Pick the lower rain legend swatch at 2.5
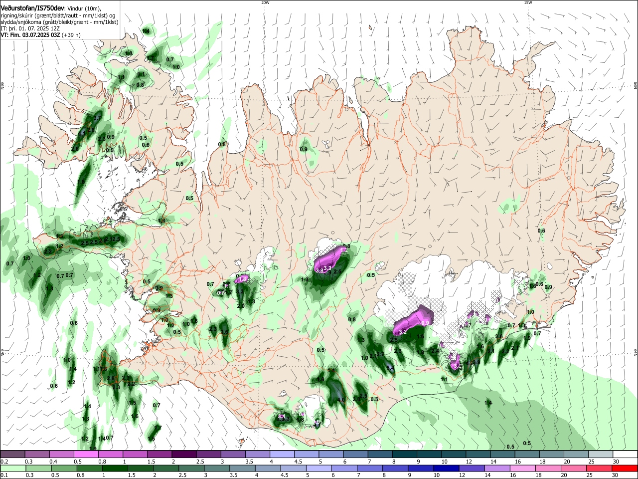Screen dimensions: 638x479 point(191,468)
